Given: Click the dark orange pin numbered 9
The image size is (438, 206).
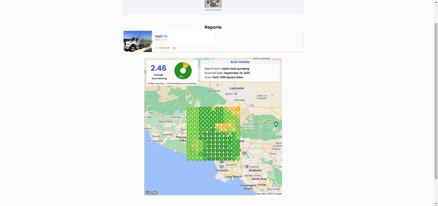Looking at the screenshot, I should [x=238, y=108].
